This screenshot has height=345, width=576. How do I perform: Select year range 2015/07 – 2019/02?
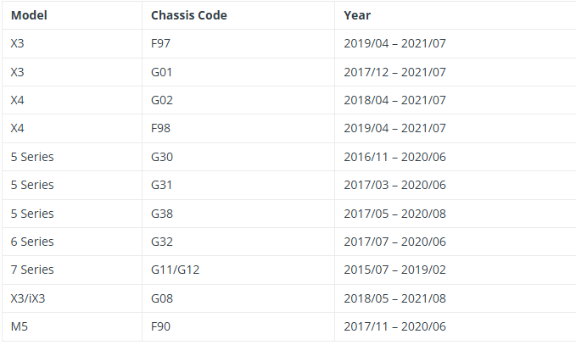395,270
